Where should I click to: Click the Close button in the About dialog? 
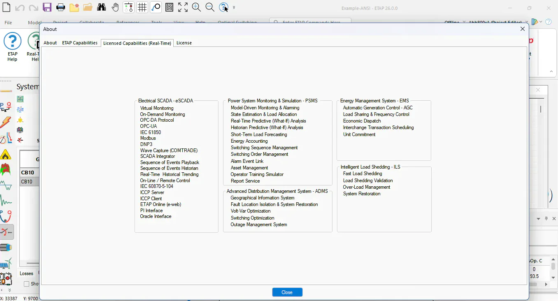(287, 292)
